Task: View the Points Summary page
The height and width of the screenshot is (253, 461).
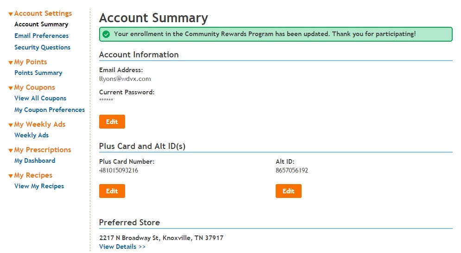Action: point(38,73)
